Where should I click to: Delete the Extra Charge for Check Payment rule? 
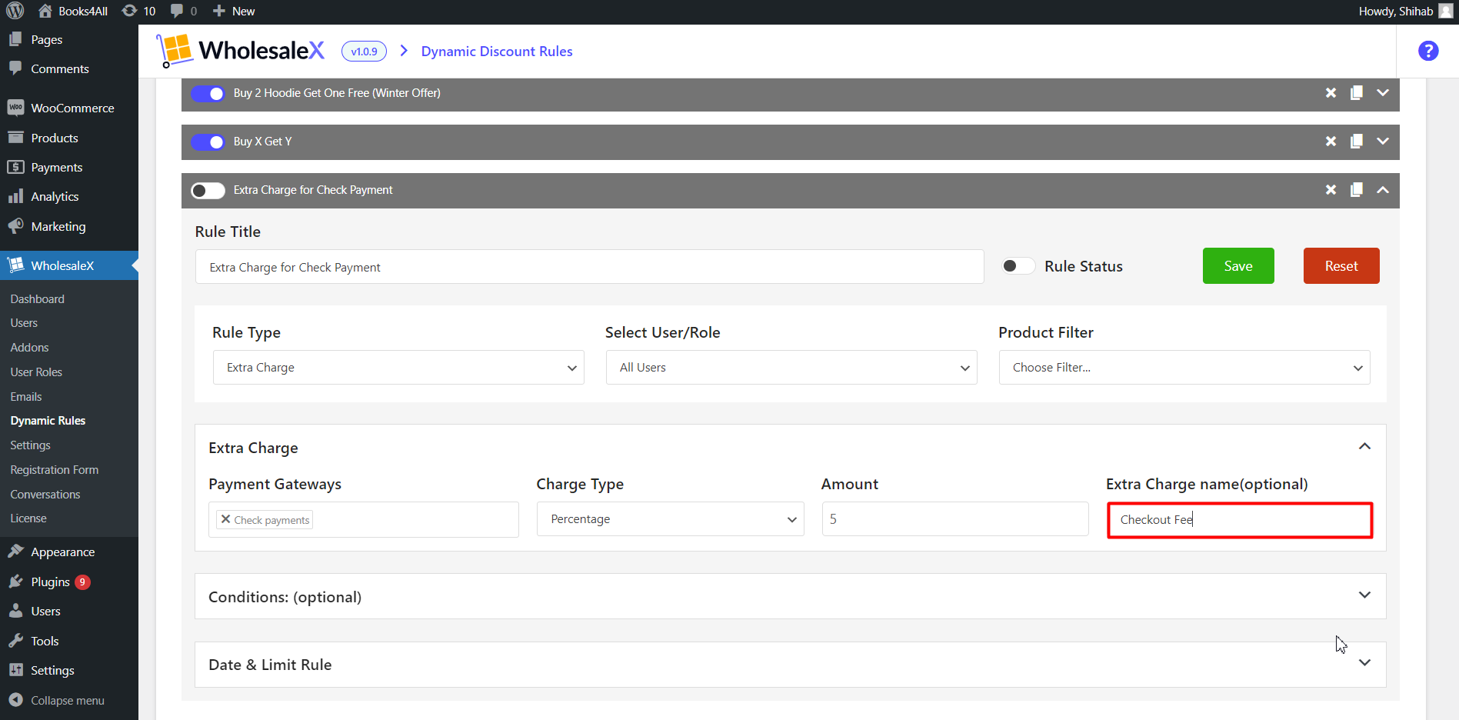coord(1331,190)
